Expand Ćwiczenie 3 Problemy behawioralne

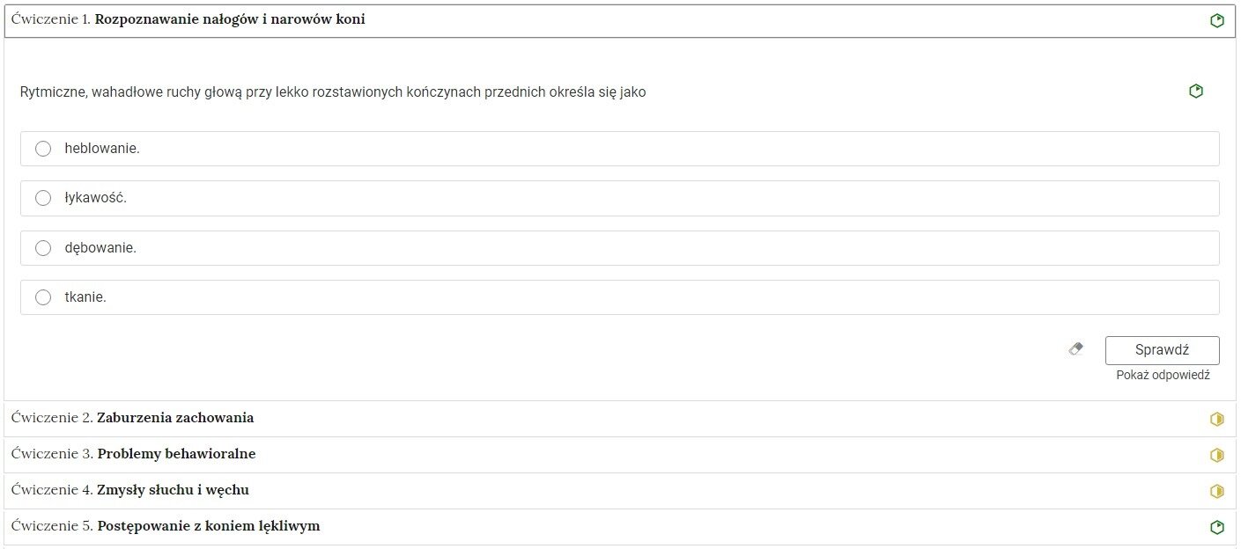click(x=176, y=454)
